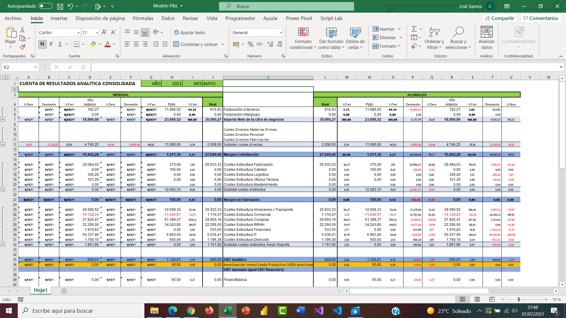The width and height of the screenshot is (566, 318).
Task: Open Dar formato como tabla
Action: point(331,38)
